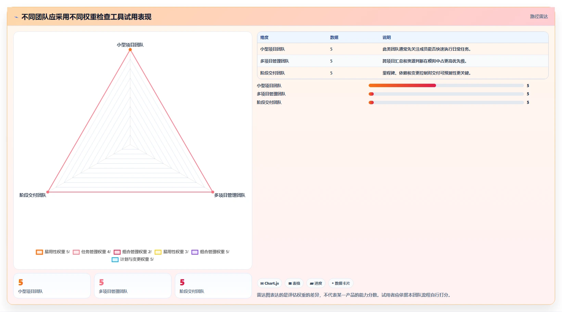Toggle the 任务管理权重 4/ legend item
This screenshot has width=562, height=312.
click(92, 252)
